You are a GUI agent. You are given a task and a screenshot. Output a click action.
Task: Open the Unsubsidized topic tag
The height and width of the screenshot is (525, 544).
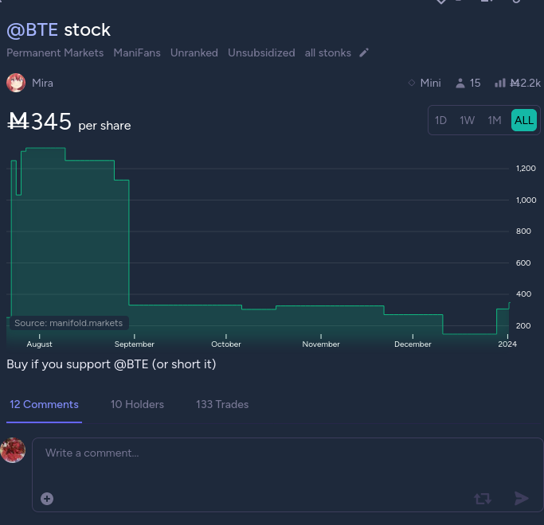tap(261, 52)
